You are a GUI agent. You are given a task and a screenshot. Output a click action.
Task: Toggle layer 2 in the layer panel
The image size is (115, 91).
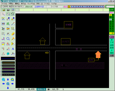[111, 19]
